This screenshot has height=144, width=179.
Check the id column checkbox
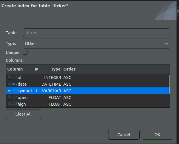coord(10,77)
